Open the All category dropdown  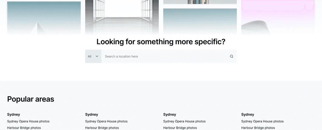coord(93,57)
